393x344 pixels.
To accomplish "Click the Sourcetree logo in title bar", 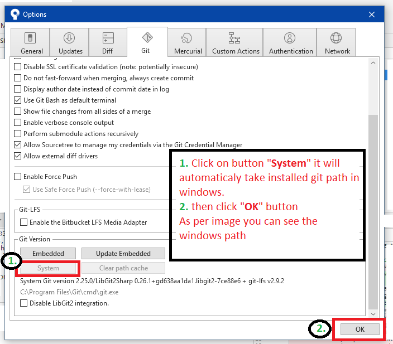I will pos(15,14).
